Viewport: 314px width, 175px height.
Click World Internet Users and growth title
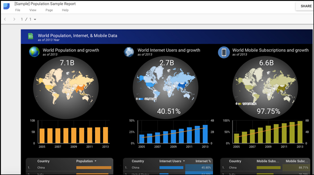click(169, 50)
